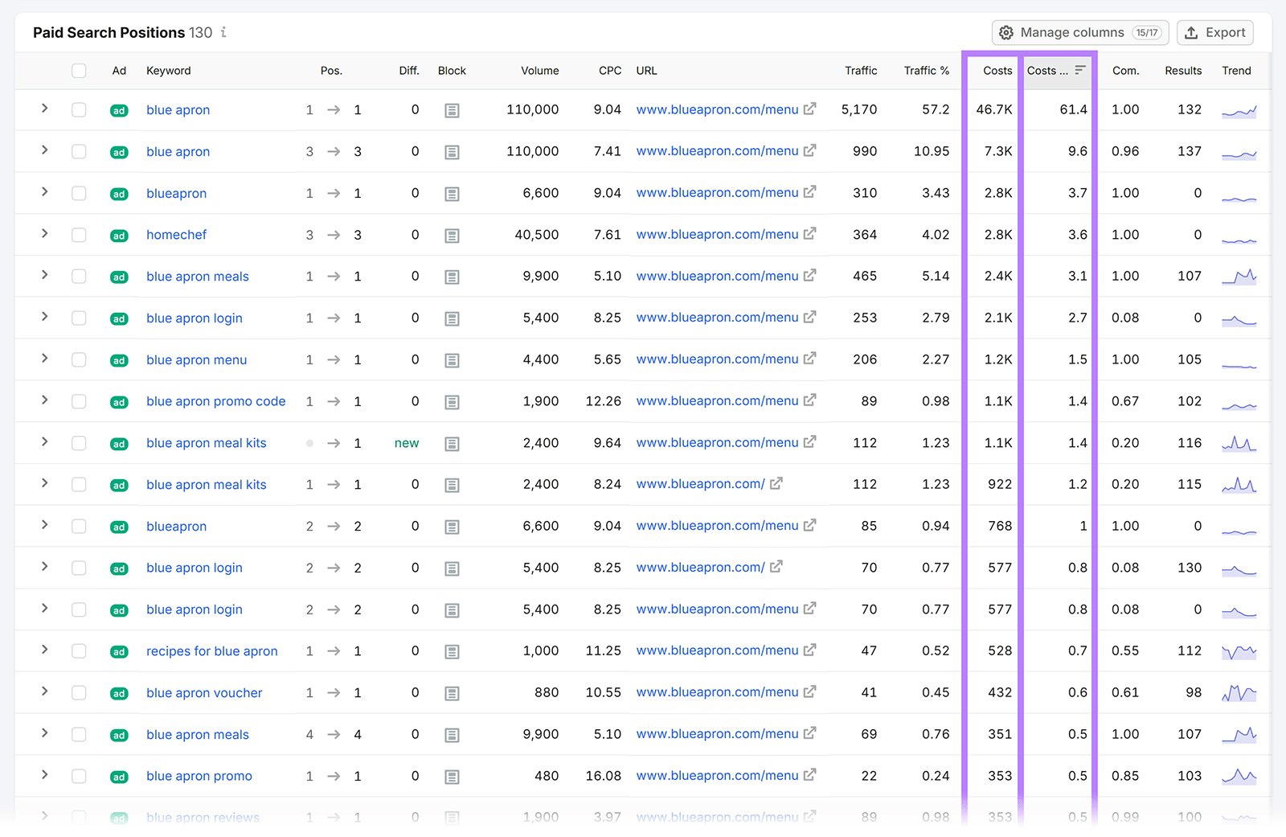Screen dimensions: 1286x837
Task: Expand the recipes for blue apron row
Action: pyautogui.click(x=45, y=649)
